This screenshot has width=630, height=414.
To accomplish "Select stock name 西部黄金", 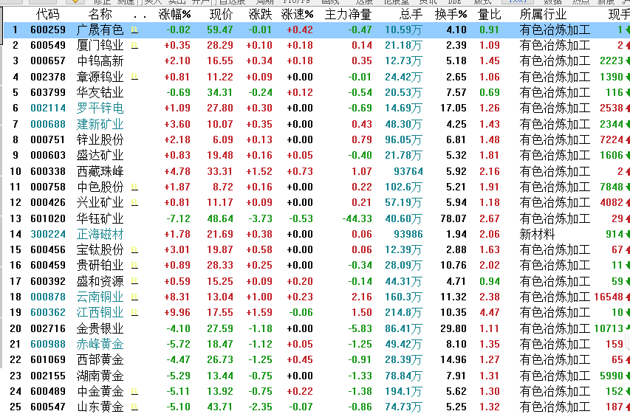I will tap(100, 360).
